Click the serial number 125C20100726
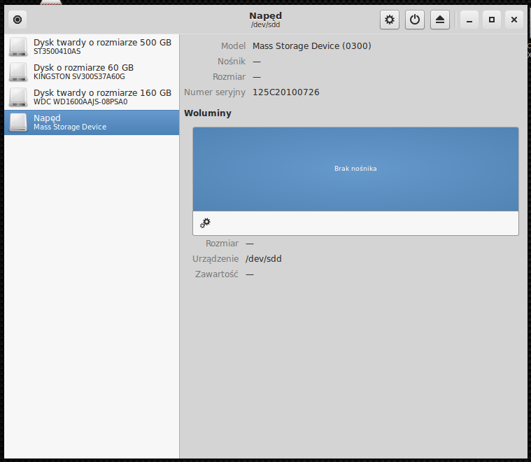 point(286,92)
